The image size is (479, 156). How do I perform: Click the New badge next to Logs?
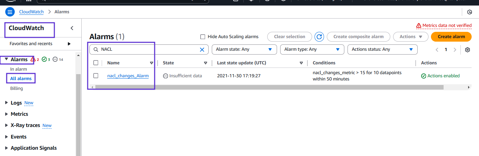[29, 103]
